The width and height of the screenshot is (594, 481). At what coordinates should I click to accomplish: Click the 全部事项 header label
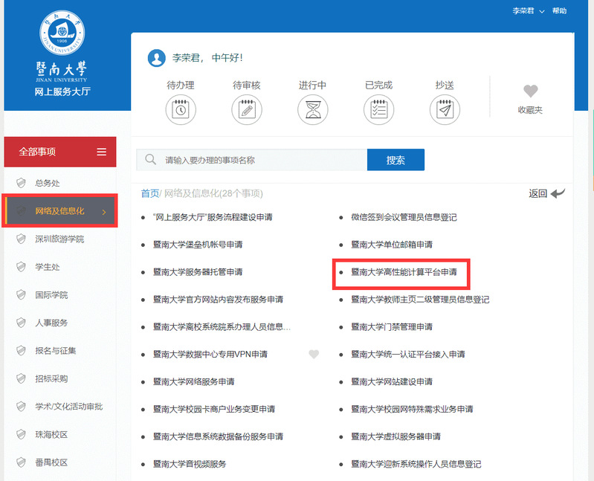[x=37, y=152]
